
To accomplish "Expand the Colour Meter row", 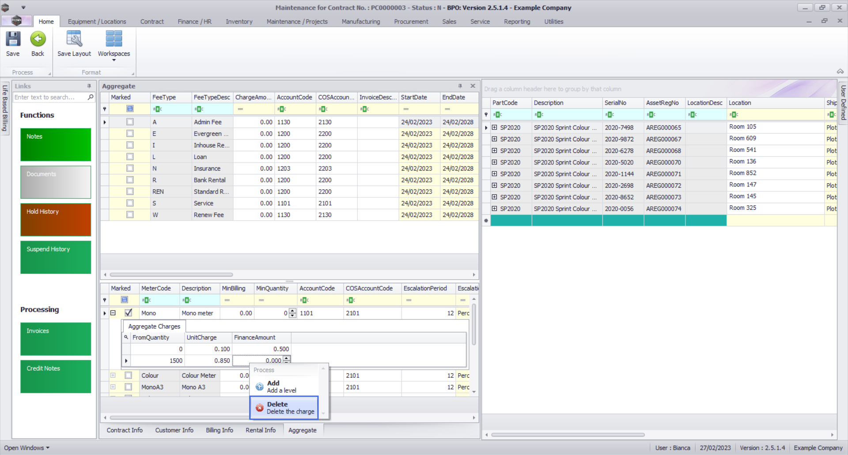I will (x=113, y=375).
